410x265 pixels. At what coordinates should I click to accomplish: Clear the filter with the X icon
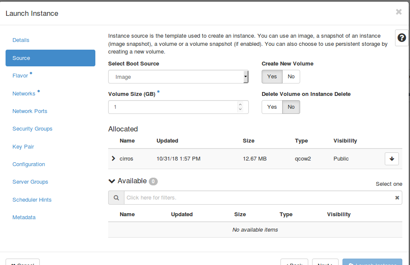click(x=397, y=198)
